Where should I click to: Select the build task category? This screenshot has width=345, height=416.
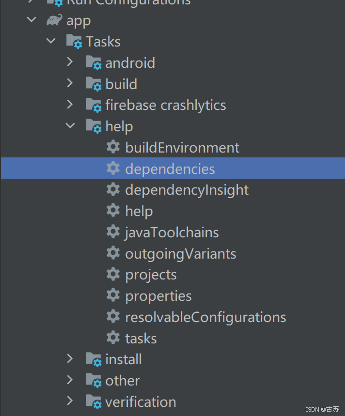pyautogui.click(x=121, y=83)
